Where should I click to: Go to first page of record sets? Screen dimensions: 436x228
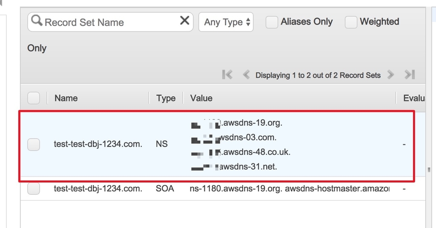[x=227, y=75]
